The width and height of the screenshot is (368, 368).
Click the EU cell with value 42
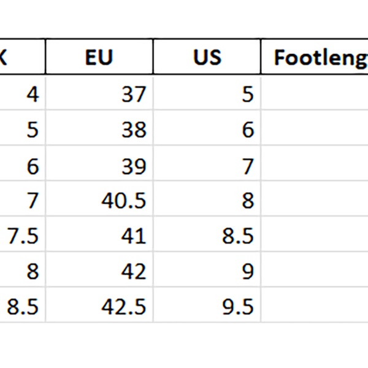99,271
